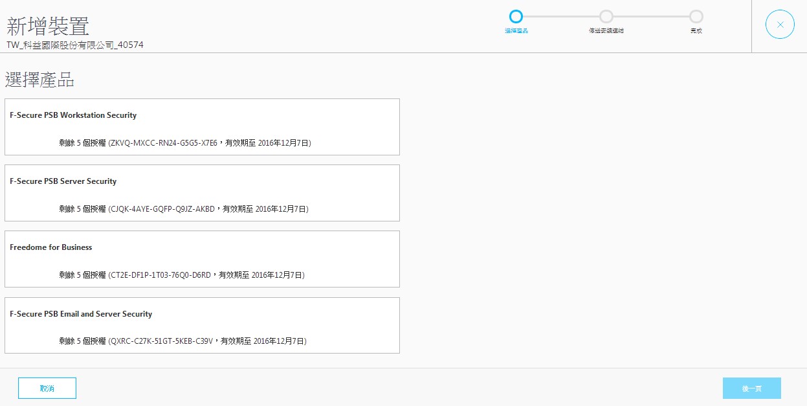Close the Add Device wizard with X icon
Image resolution: width=807 pixels, height=406 pixels.
[780, 25]
